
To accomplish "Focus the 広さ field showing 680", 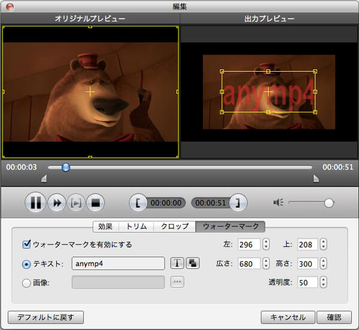I will coord(249,264).
